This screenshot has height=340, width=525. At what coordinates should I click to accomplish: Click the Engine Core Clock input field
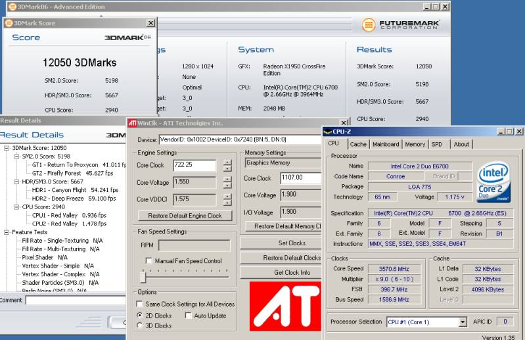(194, 166)
